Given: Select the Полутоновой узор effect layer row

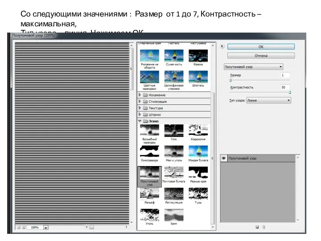Looking at the screenshot, I should [x=258, y=158].
